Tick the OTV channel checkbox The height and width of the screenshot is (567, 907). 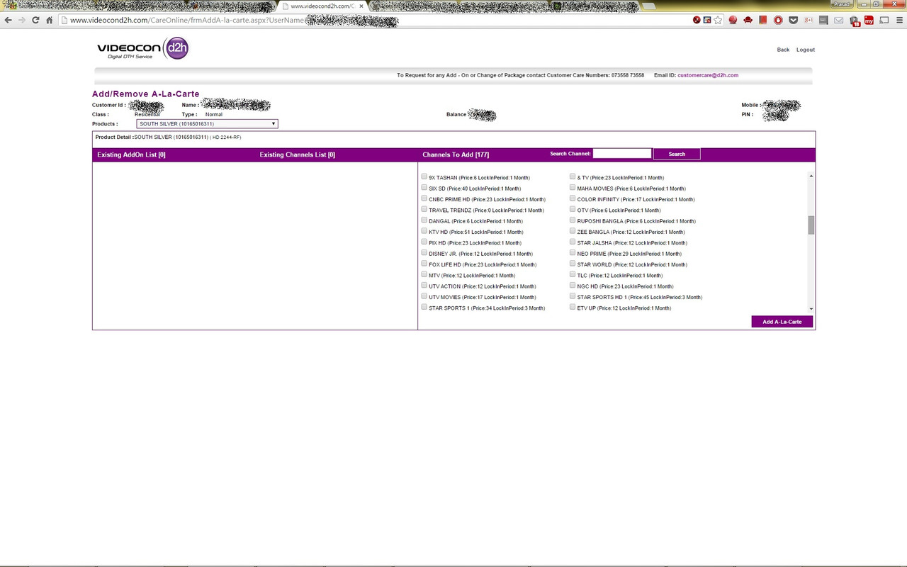(573, 209)
